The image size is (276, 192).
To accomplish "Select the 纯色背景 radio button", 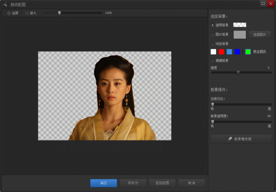I will [x=213, y=44].
